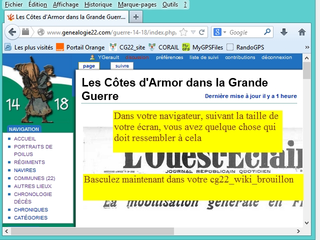The height and width of the screenshot is (240, 320).
Task: Go to the home page icon
Action: [302, 32]
